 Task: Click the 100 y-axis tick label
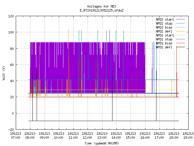(x=11, y=32)
